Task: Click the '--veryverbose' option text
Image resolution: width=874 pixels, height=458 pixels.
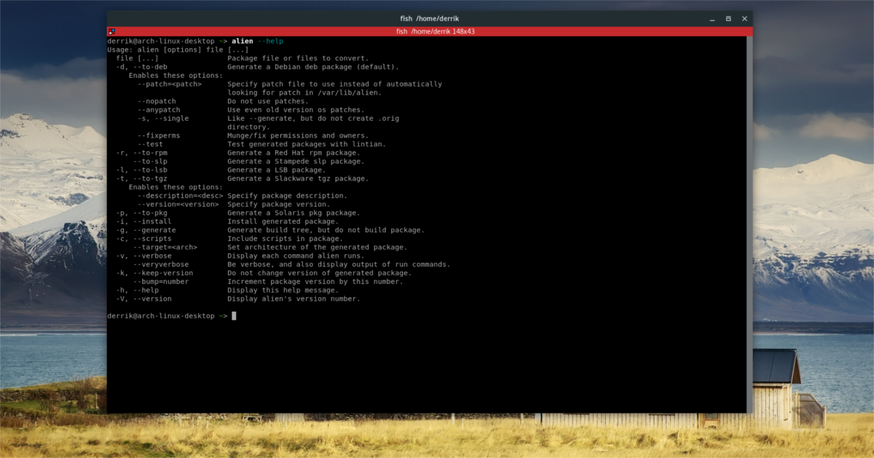Action: tap(161, 264)
